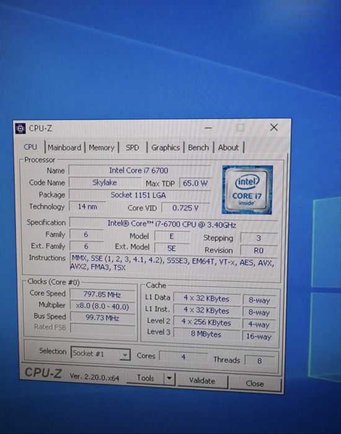The width and height of the screenshot is (341, 434).
Task: Click the Package value 'Socket 1151 LGA'
Action: [x=139, y=195]
